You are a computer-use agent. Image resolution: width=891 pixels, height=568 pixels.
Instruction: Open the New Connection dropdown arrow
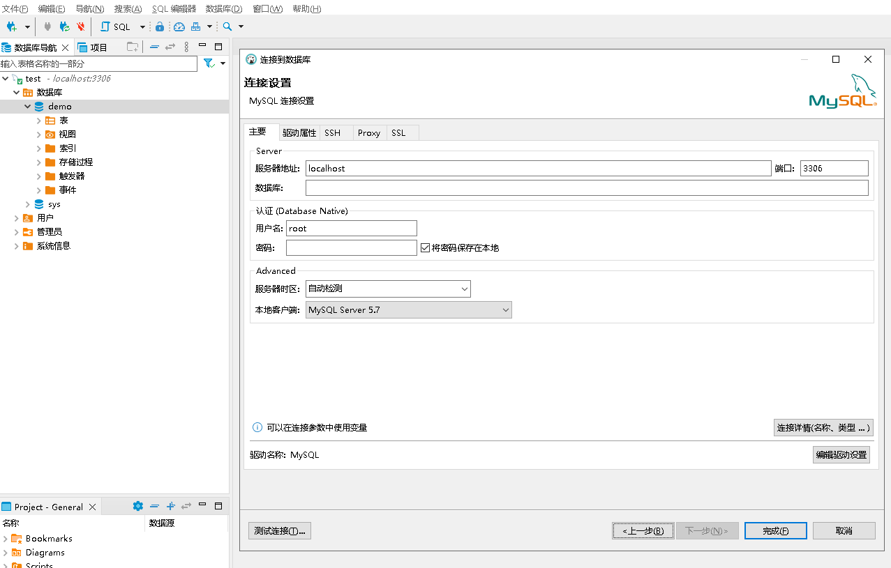[x=27, y=26]
